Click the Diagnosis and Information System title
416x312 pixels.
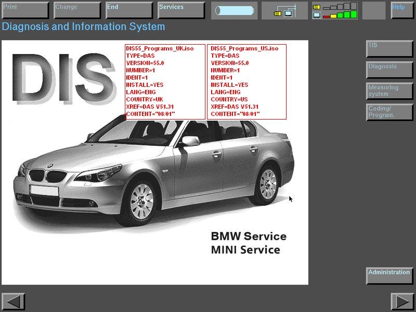pos(83,27)
